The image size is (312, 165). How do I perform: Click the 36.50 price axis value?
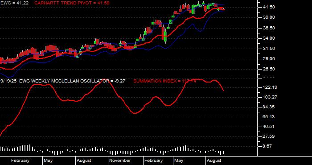point(269,28)
